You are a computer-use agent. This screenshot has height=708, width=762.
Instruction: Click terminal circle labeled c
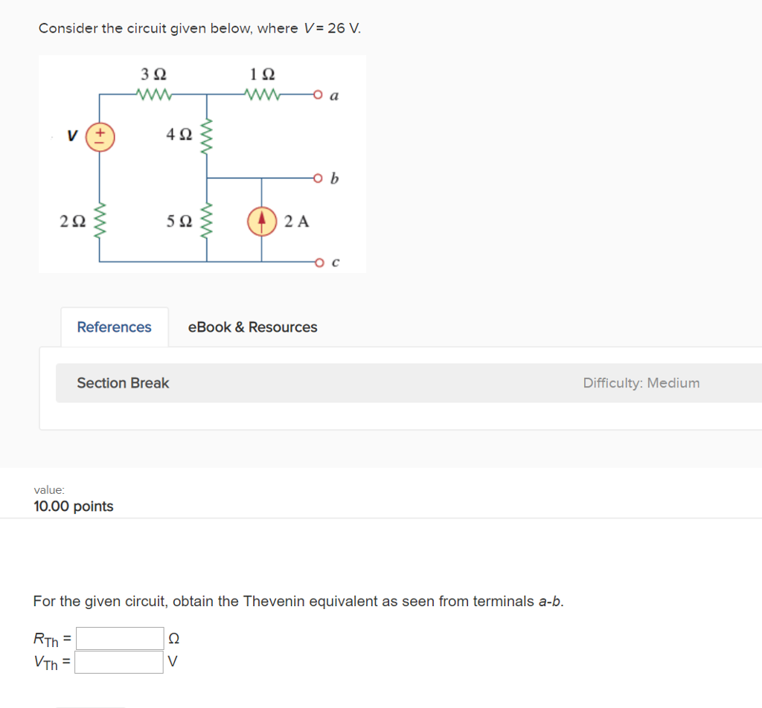318,262
